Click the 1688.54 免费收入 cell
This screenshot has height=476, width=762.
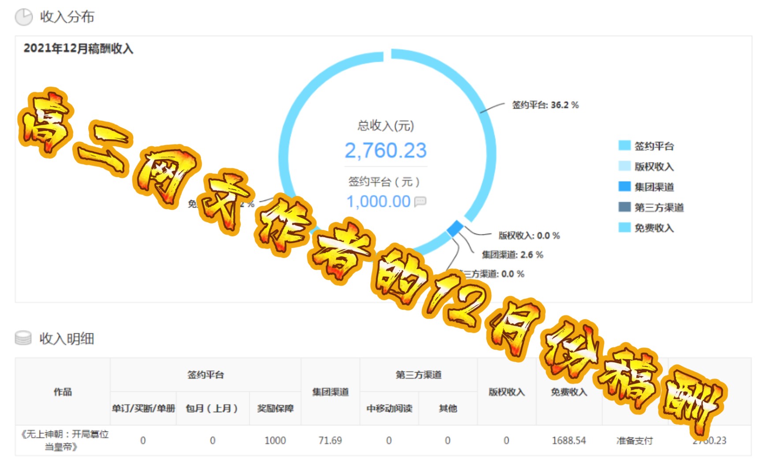(569, 440)
